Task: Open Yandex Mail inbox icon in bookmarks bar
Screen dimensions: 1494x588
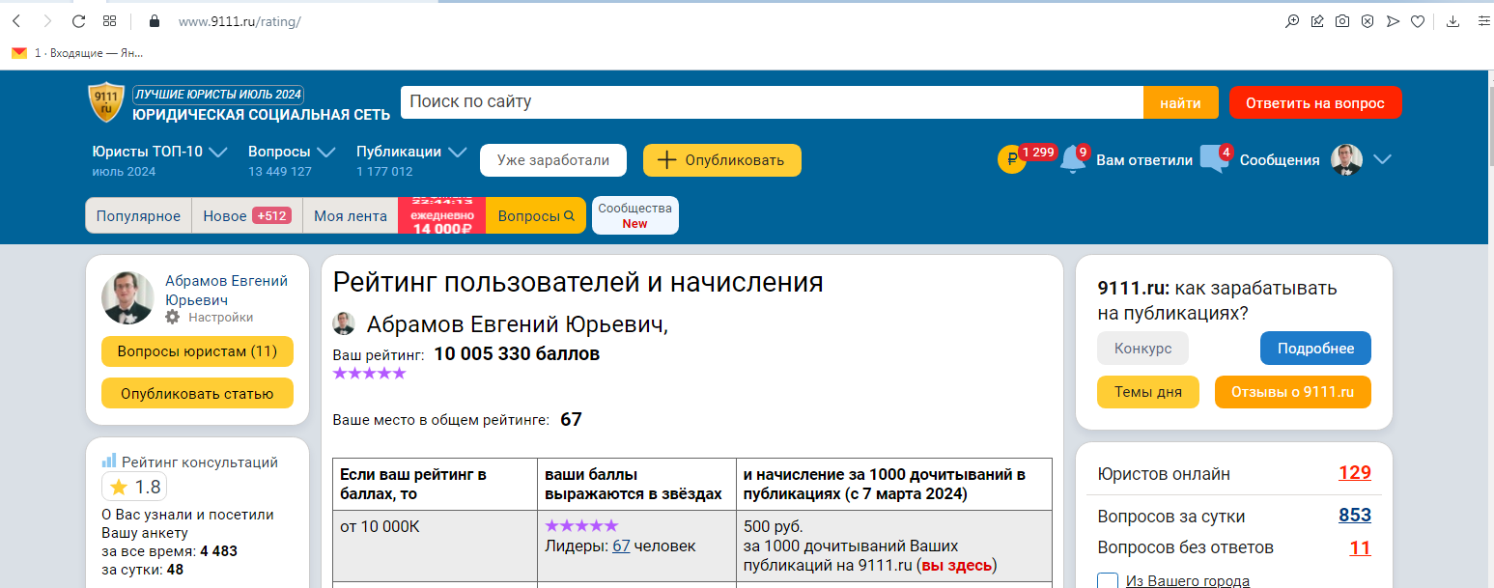Action: pyautogui.click(x=18, y=53)
